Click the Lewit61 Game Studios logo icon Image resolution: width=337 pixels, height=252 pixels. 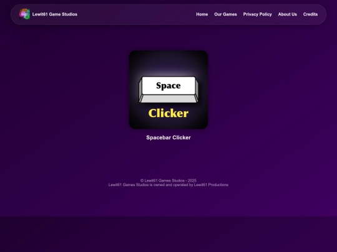pos(24,14)
